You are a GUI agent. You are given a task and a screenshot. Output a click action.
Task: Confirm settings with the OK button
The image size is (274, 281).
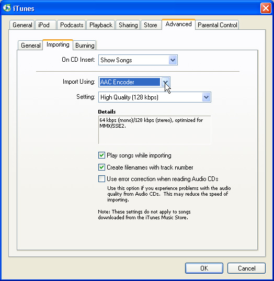point(204,268)
